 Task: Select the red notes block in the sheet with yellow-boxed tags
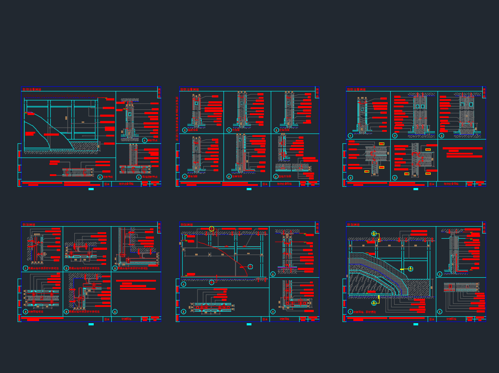(x=463, y=152)
